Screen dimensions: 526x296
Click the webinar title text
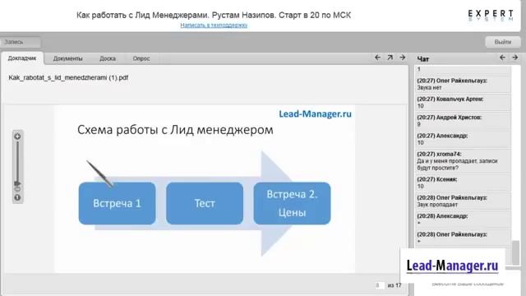[x=214, y=15]
